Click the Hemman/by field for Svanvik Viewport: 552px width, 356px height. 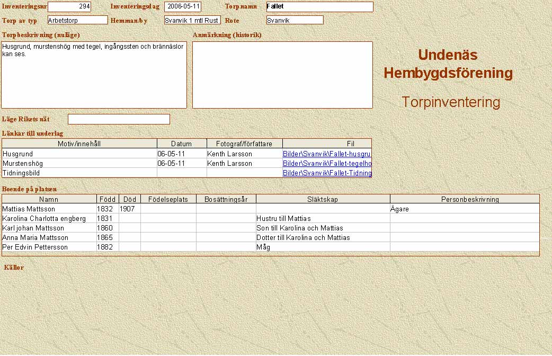[x=192, y=20]
